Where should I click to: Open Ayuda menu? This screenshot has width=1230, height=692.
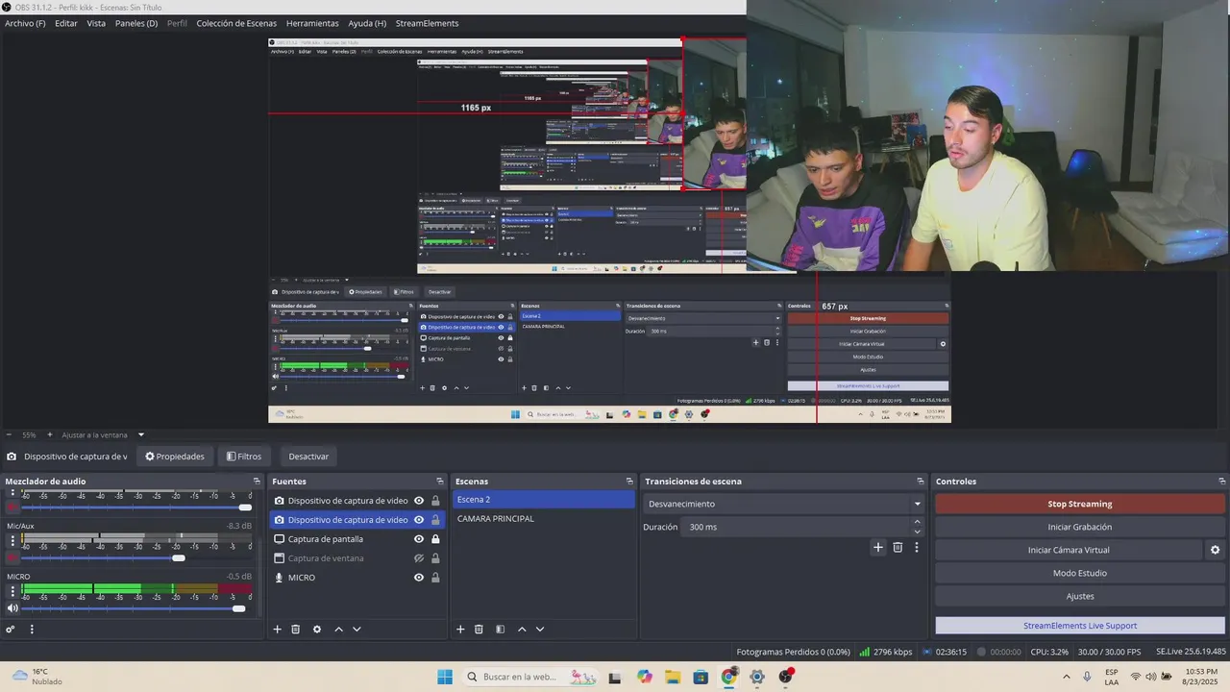(367, 23)
